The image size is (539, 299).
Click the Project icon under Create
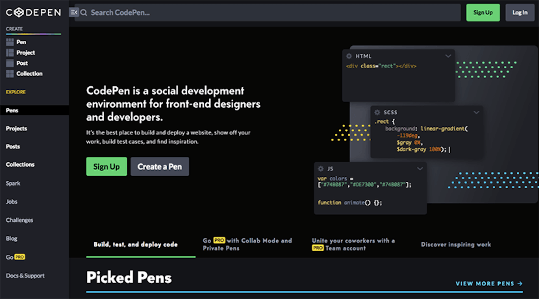click(10, 52)
